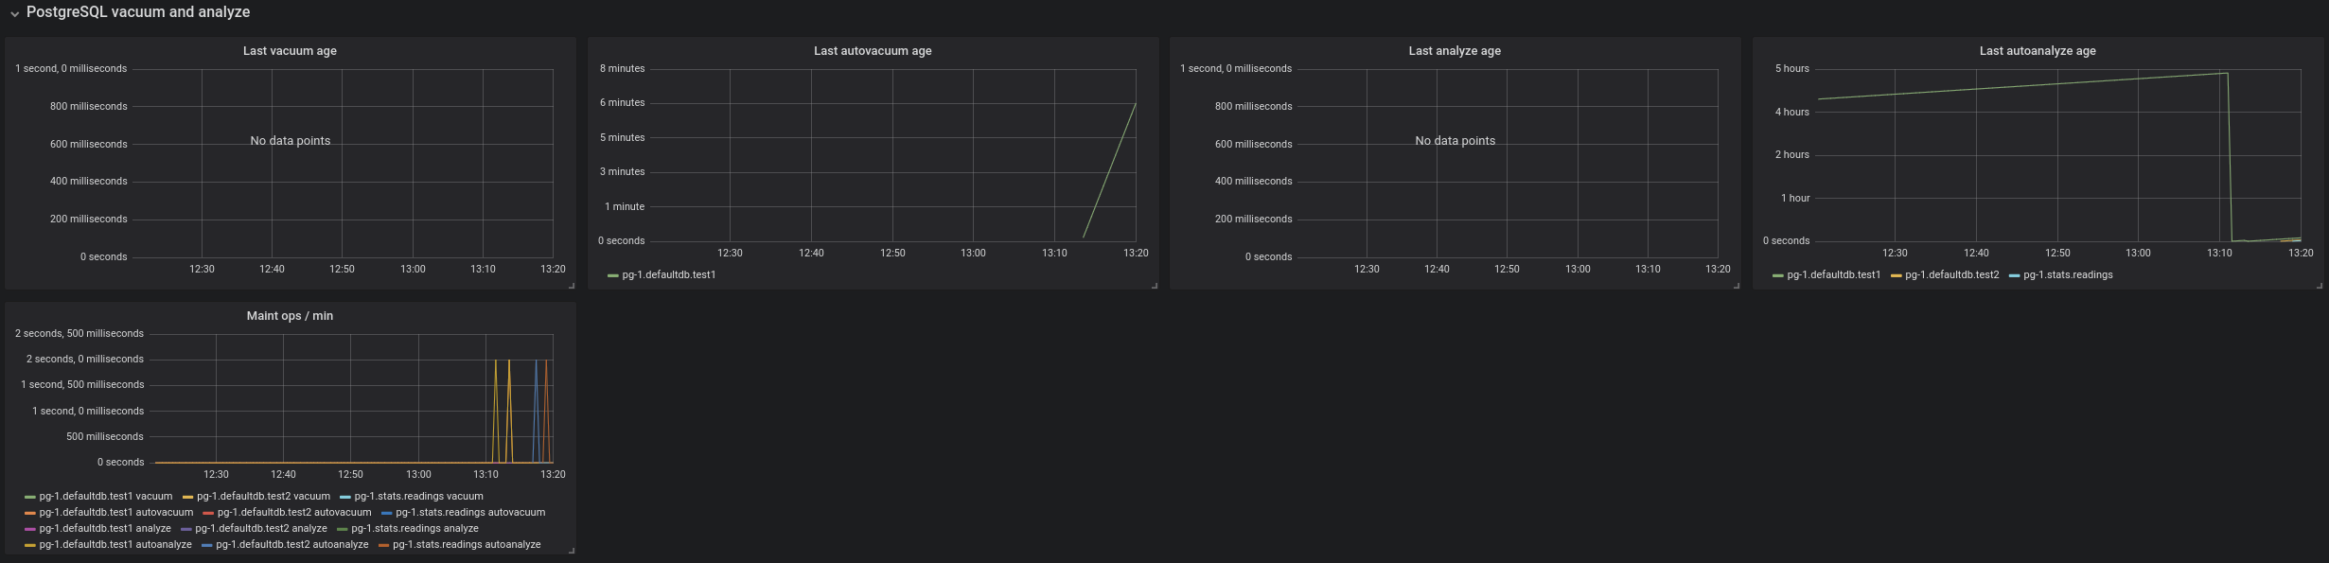Click resize handle of Maint ops / min panel

point(571,550)
